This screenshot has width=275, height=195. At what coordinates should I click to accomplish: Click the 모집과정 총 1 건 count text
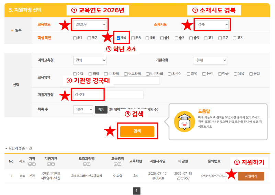pos(20,148)
